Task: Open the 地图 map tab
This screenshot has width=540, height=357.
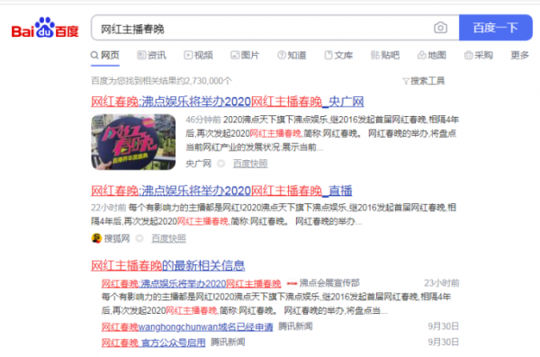Action: point(432,55)
